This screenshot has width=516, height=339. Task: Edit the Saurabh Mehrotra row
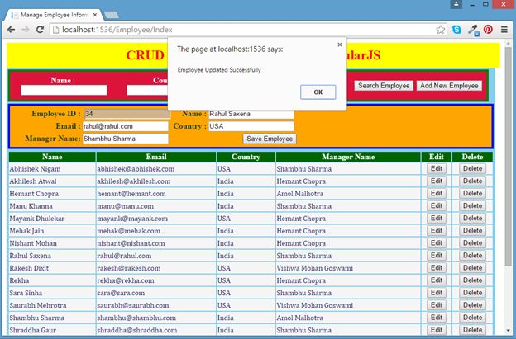(x=437, y=305)
